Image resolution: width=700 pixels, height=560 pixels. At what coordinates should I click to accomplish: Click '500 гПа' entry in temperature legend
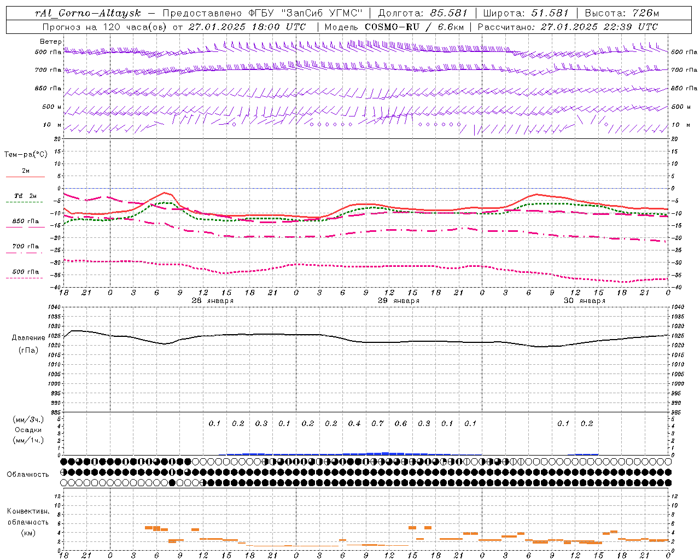26,272
